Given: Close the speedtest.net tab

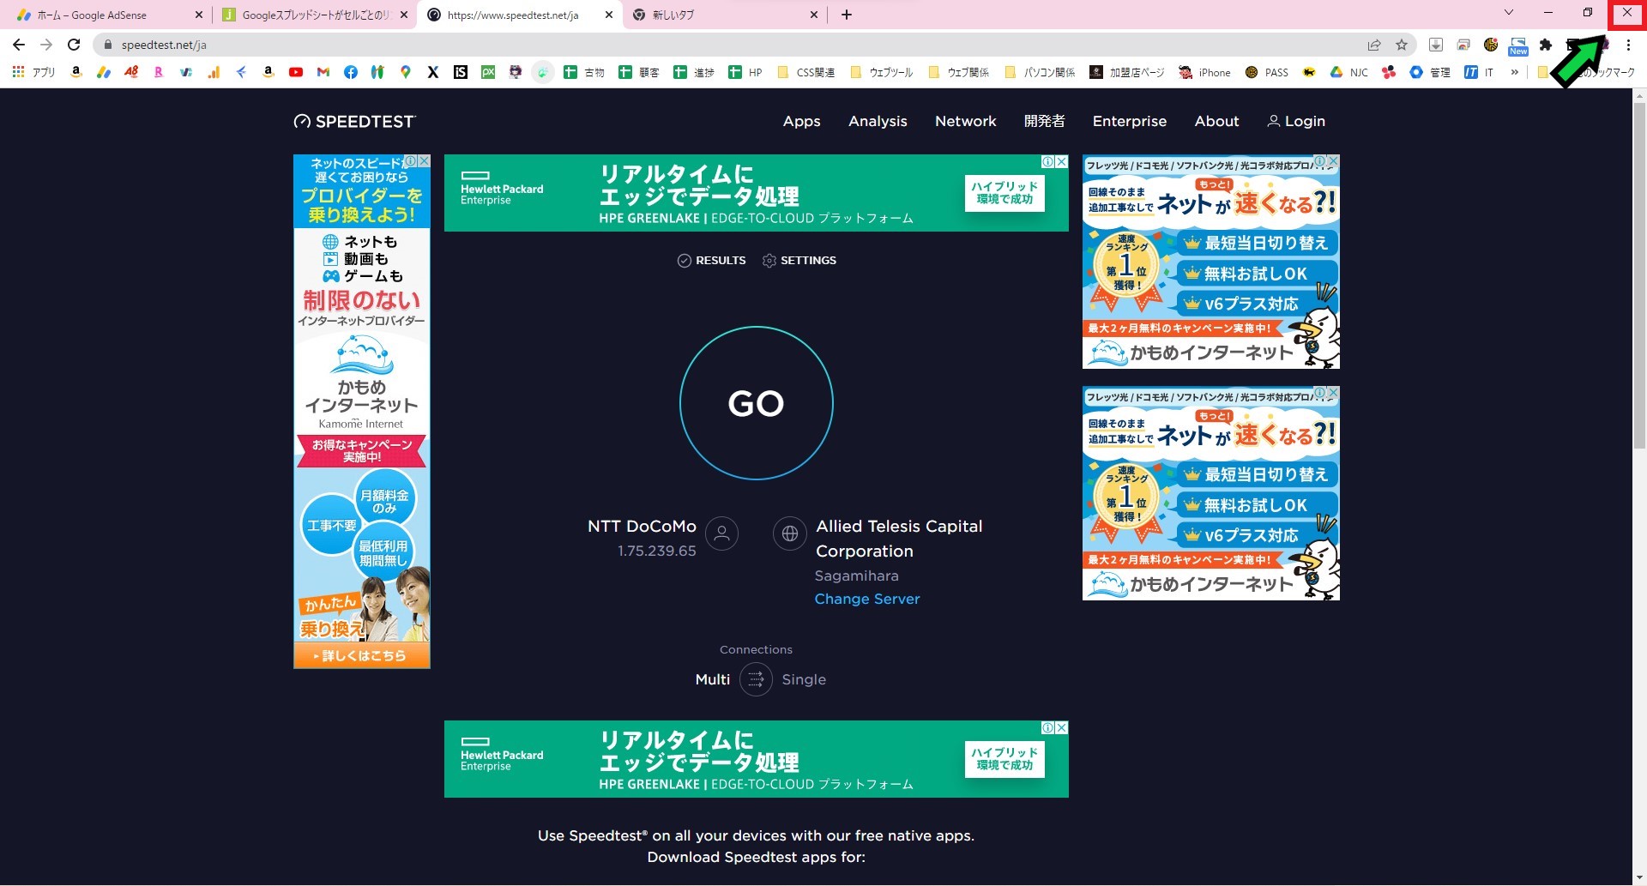Looking at the screenshot, I should [x=609, y=15].
